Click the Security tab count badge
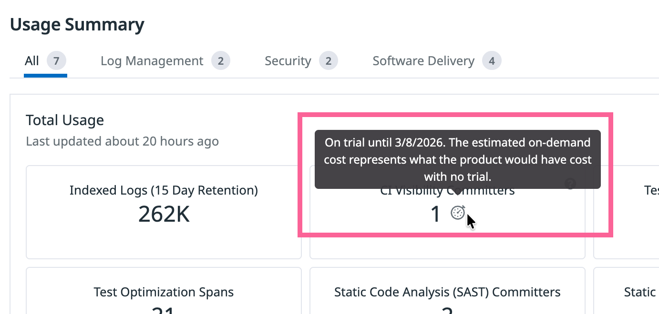 (x=328, y=61)
